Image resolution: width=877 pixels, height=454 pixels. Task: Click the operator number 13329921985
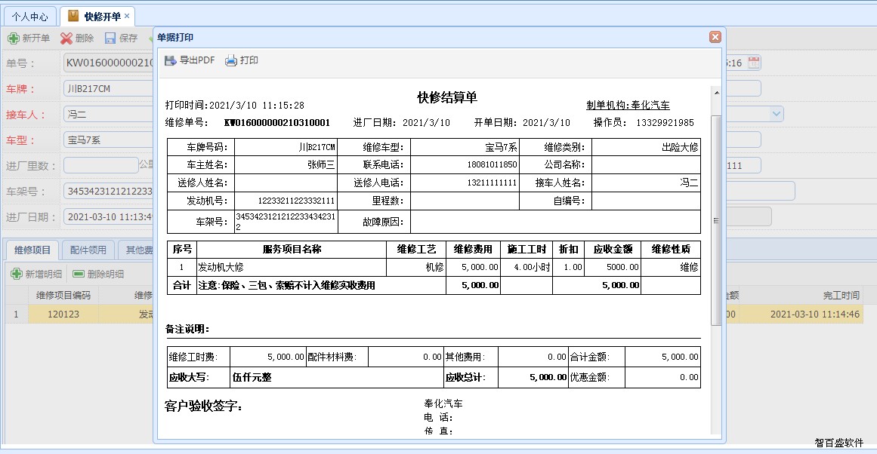[x=665, y=122]
